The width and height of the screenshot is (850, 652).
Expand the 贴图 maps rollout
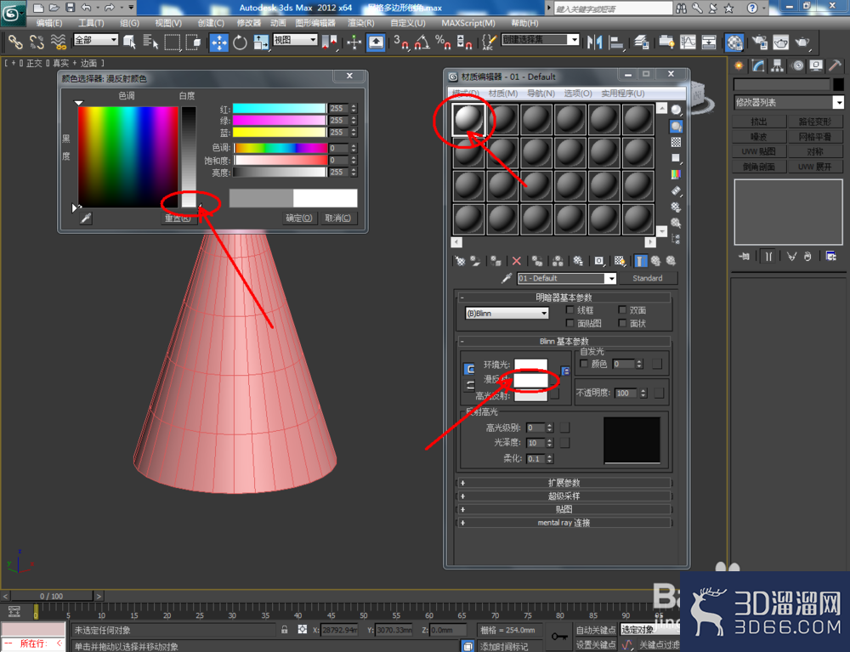click(x=564, y=509)
